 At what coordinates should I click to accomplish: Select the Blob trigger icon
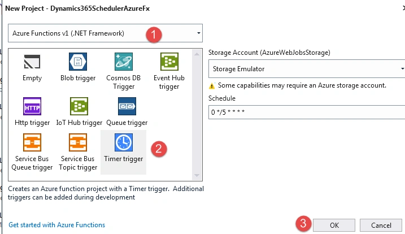click(78, 62)
